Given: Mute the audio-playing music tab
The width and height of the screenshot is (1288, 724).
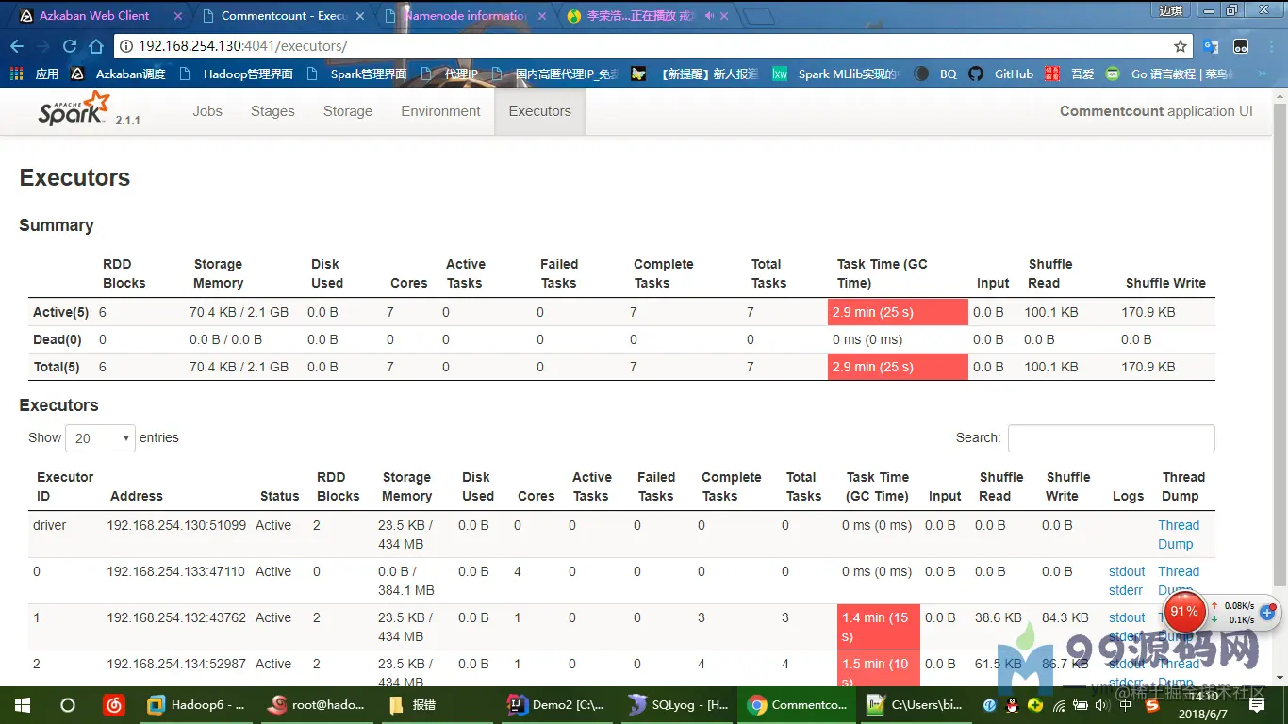Looking at the screenshot, I should pos(709,16).
